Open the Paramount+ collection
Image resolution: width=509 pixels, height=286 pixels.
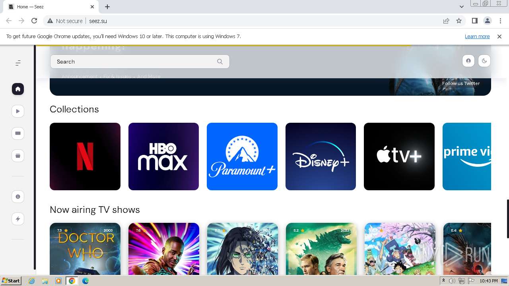pyautogui.click(x=242, y=157)
